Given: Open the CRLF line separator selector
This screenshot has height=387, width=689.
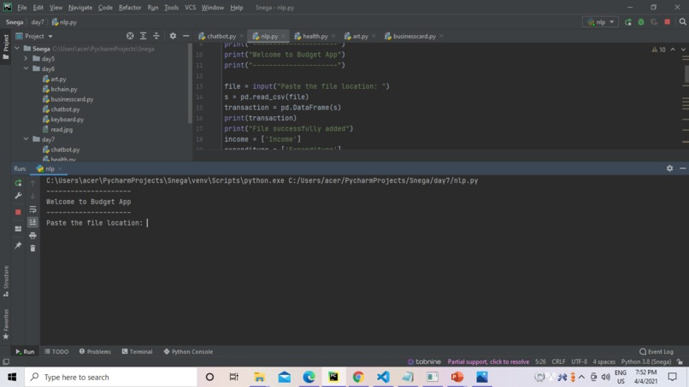Looking at the screenshot, I should pyautogui.click(x=558, y=362).
